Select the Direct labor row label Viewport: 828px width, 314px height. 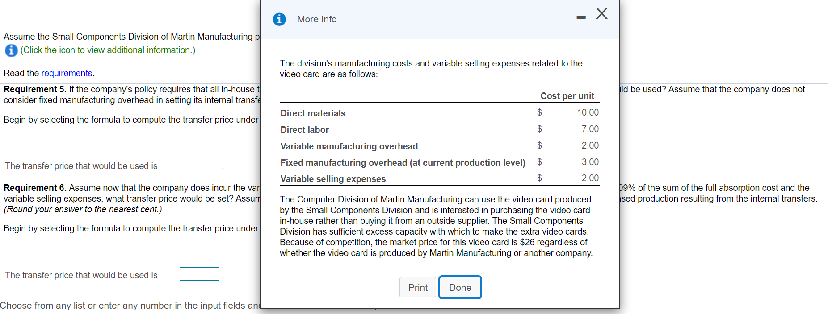(305, 130)
